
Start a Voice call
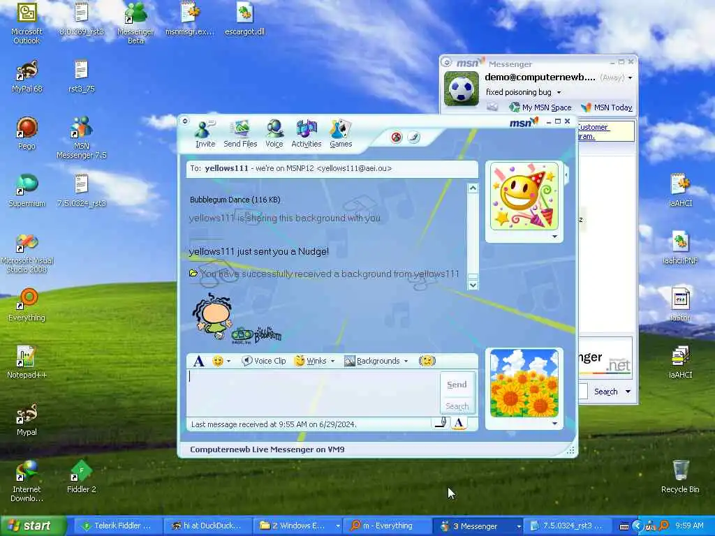(x=274, y=134)
